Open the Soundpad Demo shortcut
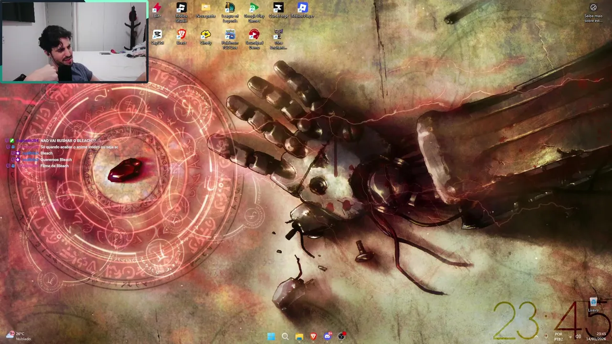The image size is (612, 344). (254, 39)
